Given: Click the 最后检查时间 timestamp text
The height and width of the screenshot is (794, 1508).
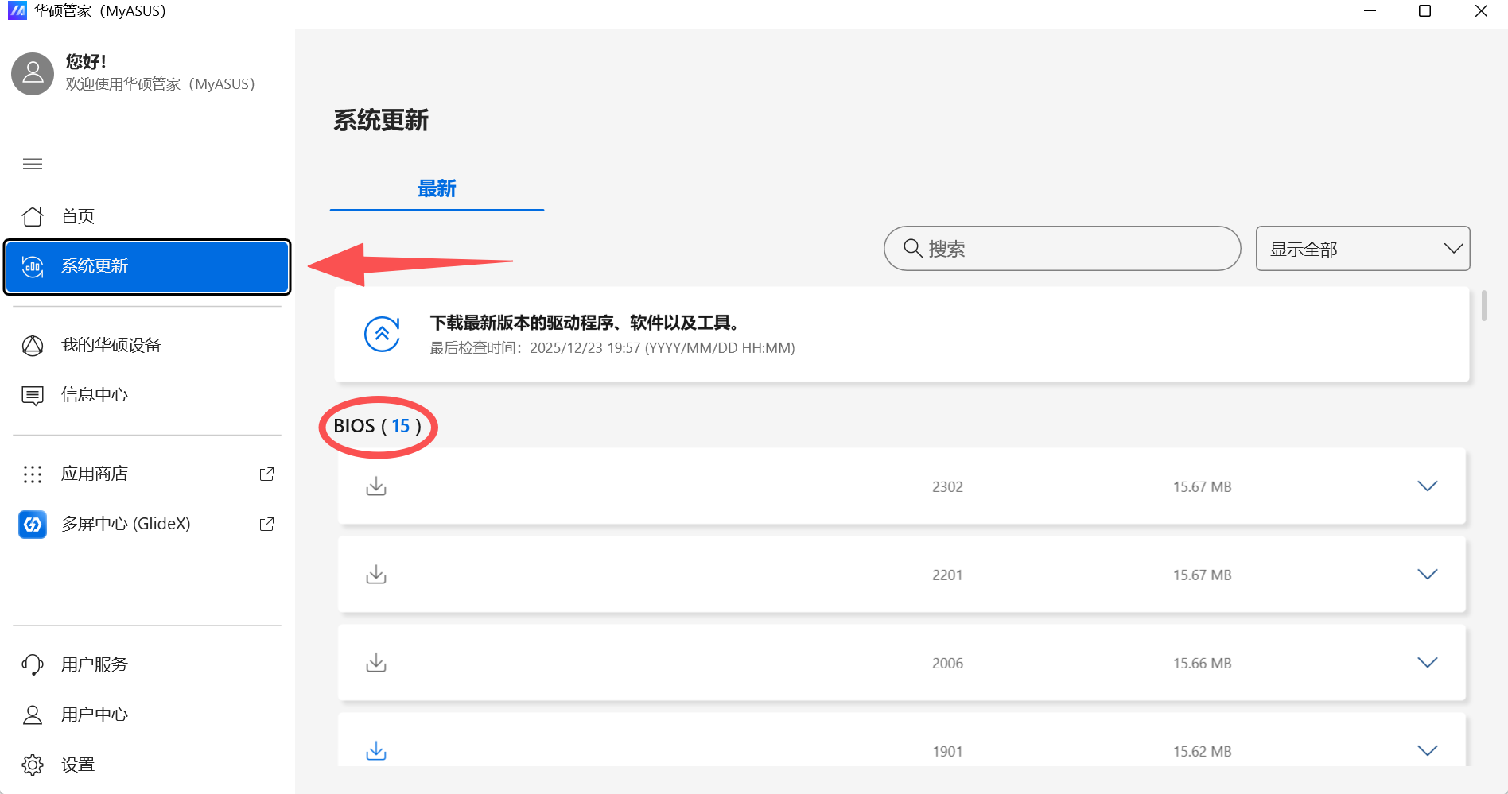Looking at the screenshot, I should pyautogui.click(x=612, y=348).
